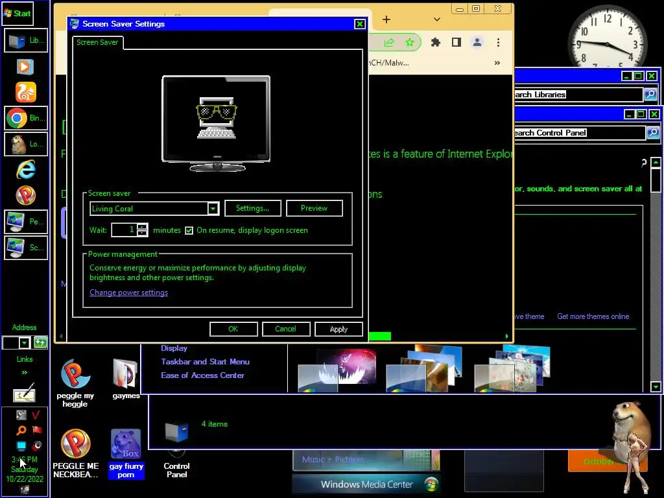
Task: Expand the Chrome bookmarks overflow chevron
Action: coord(497,63)
